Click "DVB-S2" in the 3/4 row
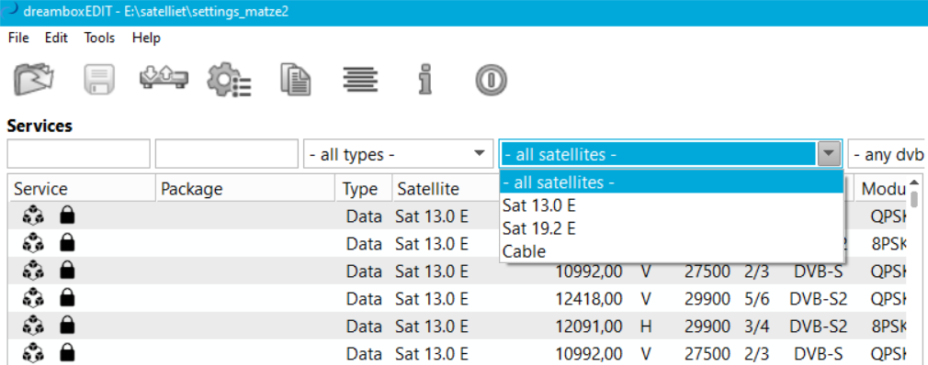928x365 pixels. coord(818,326)
